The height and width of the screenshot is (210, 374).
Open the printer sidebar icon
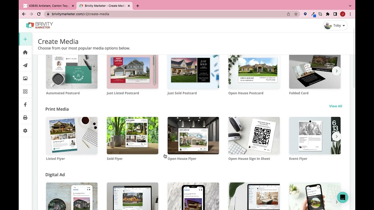coord(25,118)
